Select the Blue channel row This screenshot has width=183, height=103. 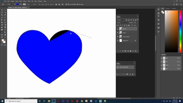click(x=171, y=69)
